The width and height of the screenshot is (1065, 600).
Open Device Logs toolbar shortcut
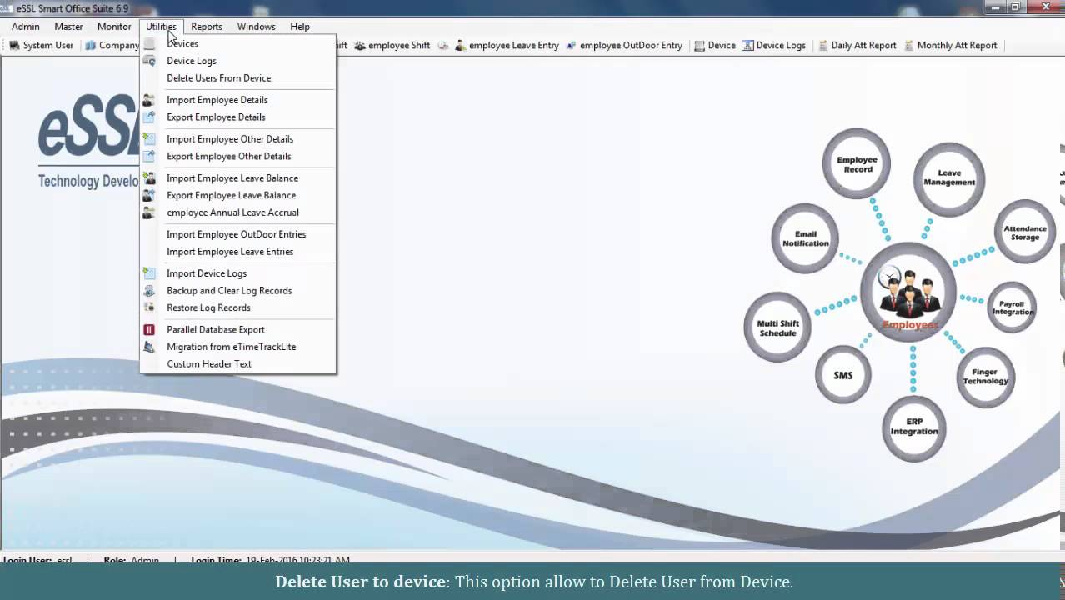click(774, 46)
